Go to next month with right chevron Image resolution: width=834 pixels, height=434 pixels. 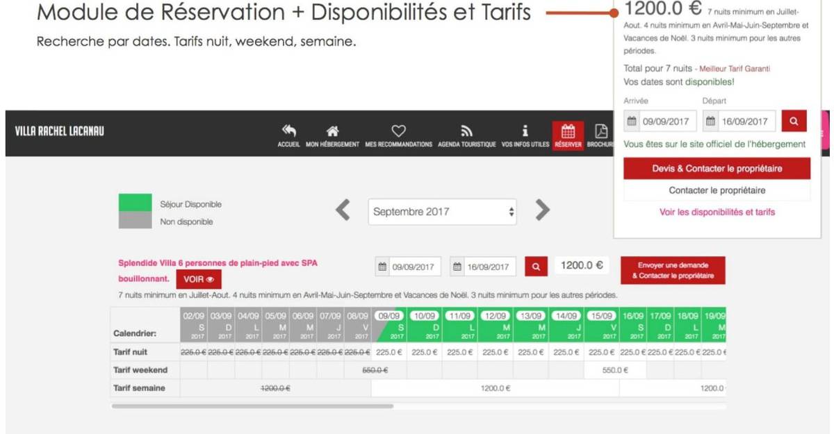(x=543, y=210)
